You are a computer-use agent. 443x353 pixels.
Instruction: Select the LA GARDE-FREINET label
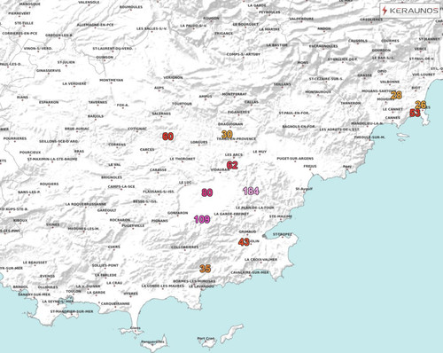[x=231, y=214]
